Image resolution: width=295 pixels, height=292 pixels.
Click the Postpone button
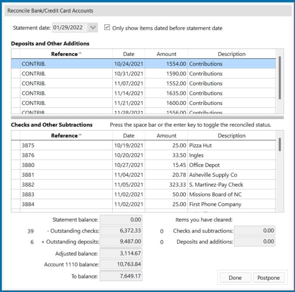[x=269, y=278]
